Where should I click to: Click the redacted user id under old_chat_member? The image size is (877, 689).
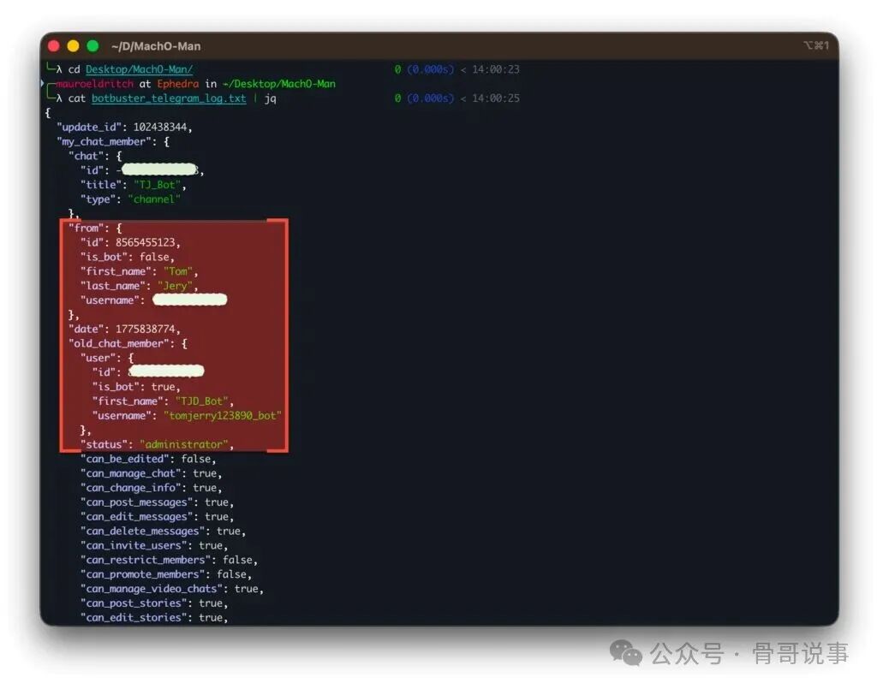(x=166, y=370)
